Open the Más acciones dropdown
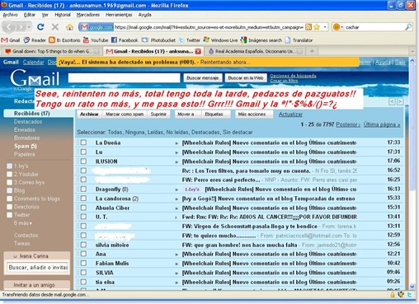 (x=254, y=115)
